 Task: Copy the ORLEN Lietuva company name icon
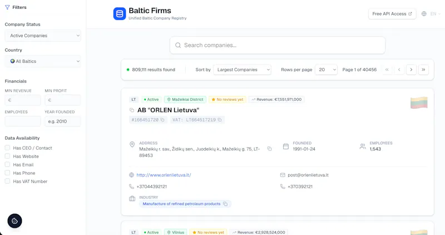(x=132, y=110)
